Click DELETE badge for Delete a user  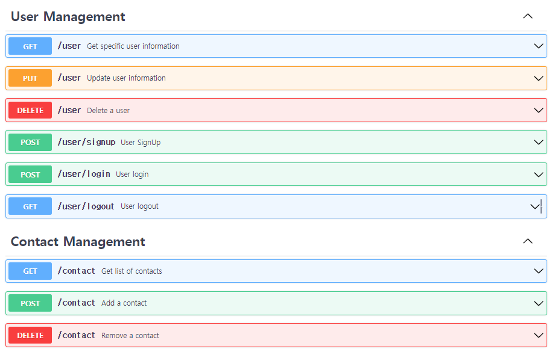[30, 110]
